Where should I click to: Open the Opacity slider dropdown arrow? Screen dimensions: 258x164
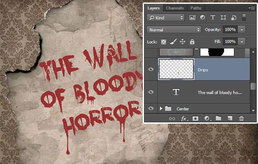(242, 30)
